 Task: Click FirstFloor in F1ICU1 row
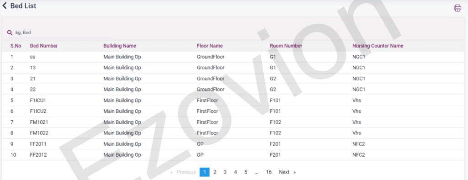tap(207, 101)
